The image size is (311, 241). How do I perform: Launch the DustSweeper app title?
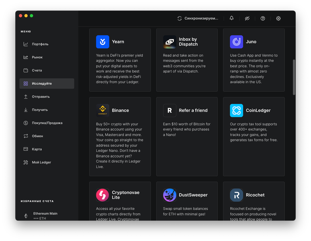coord(193,195)
